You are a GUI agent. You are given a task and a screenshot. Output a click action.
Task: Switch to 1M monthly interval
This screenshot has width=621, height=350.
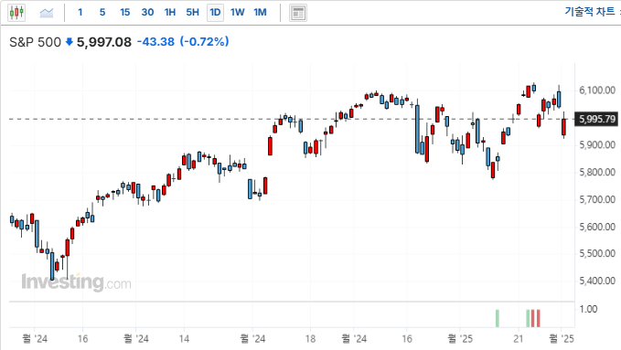coord(260,13)
